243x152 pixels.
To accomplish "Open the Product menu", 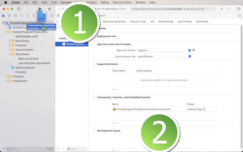I will pos(92,2).
